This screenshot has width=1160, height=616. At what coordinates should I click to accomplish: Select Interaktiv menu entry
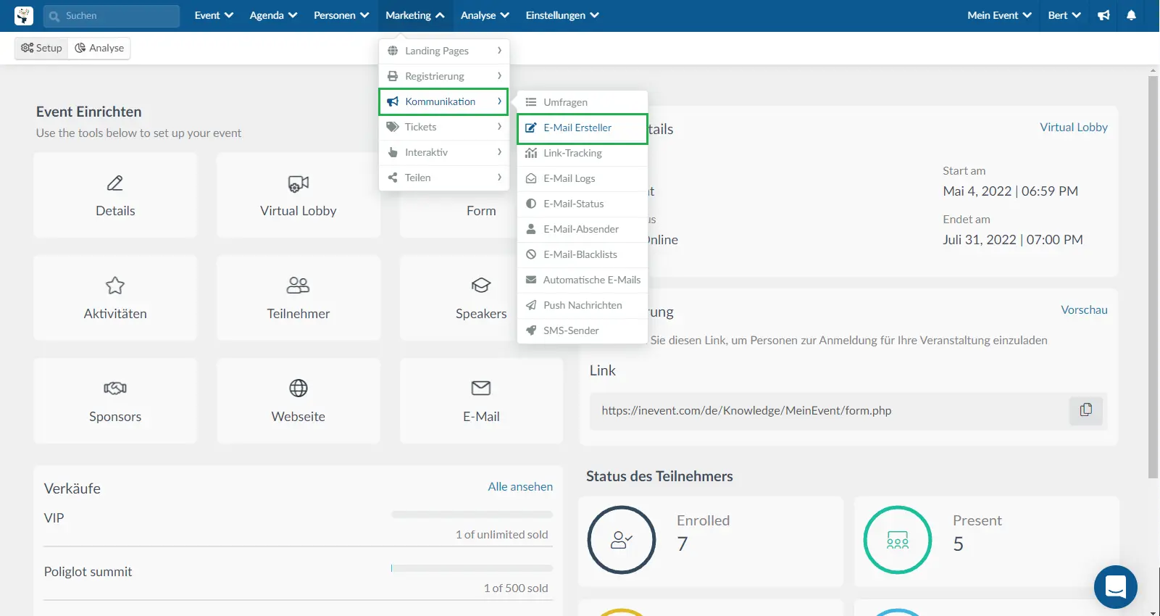point(444,152)
